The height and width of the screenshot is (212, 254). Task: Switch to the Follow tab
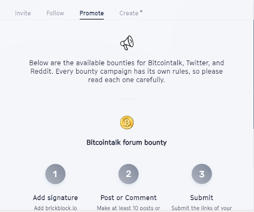pos(55,13)
